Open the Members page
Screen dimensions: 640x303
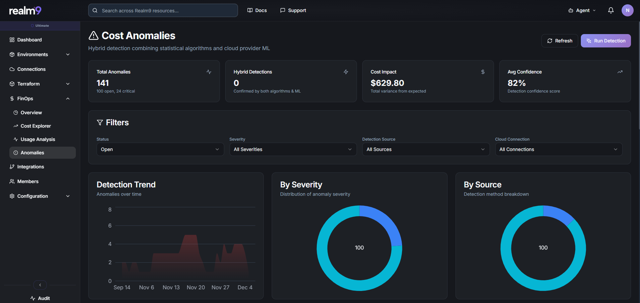tap(28, 181)
